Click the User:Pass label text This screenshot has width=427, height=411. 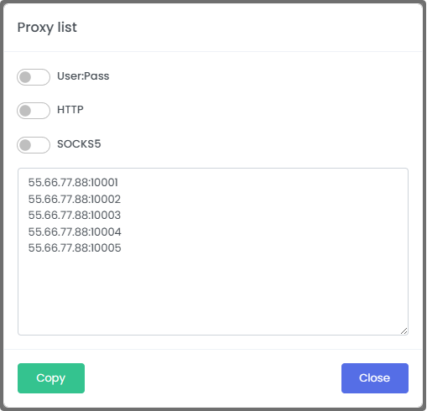[x=83, y=76]
